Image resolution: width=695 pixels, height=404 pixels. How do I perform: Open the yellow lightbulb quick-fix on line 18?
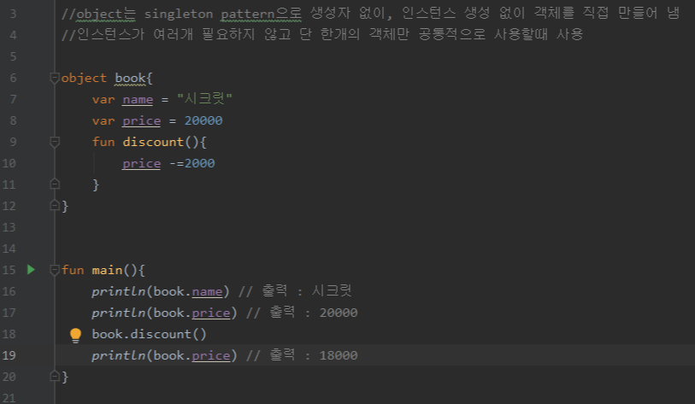pos(76,336)
